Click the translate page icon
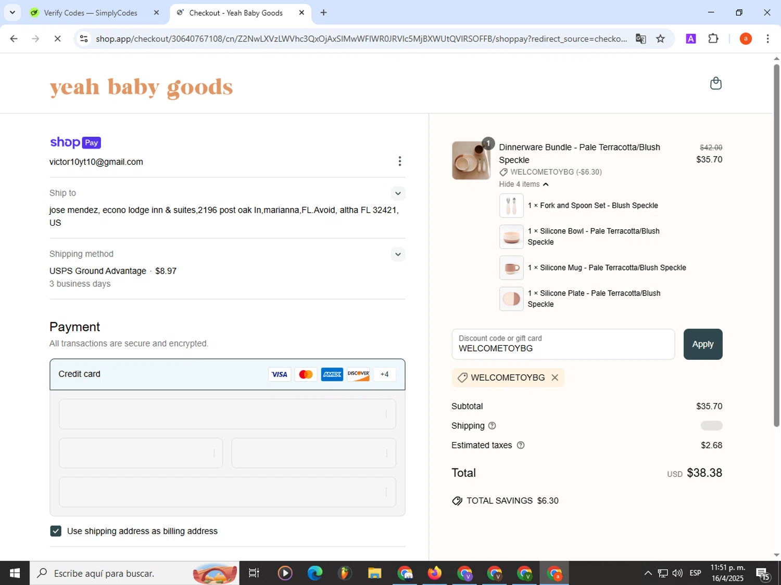This screenshot has width=781, height=585. coord(641,38)
